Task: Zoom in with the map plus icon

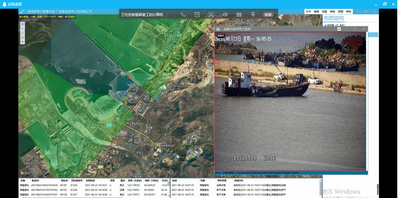Action: pos(23,29)
